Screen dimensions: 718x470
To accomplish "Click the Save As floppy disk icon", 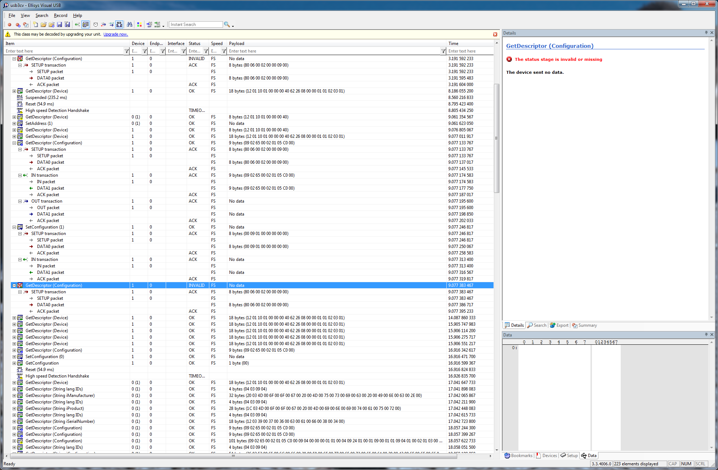I will (67, 24).
